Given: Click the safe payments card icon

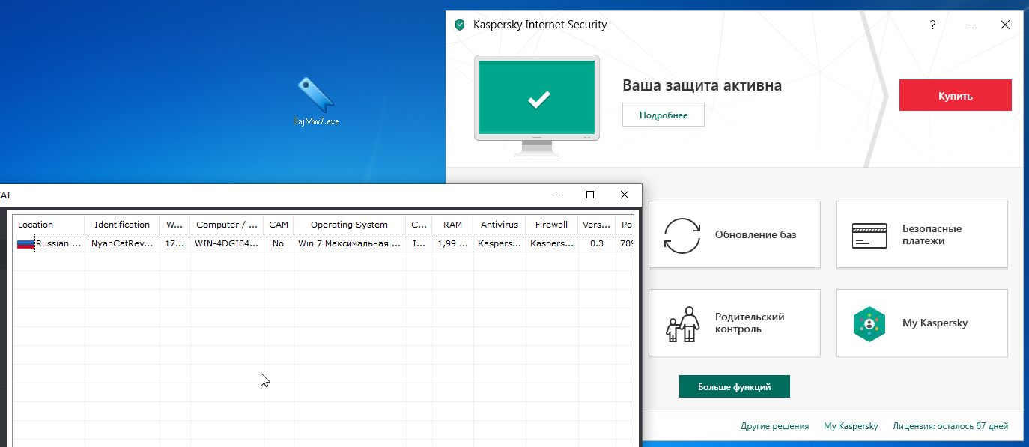Looking at the screenshot, I should [x=869, y=235].
